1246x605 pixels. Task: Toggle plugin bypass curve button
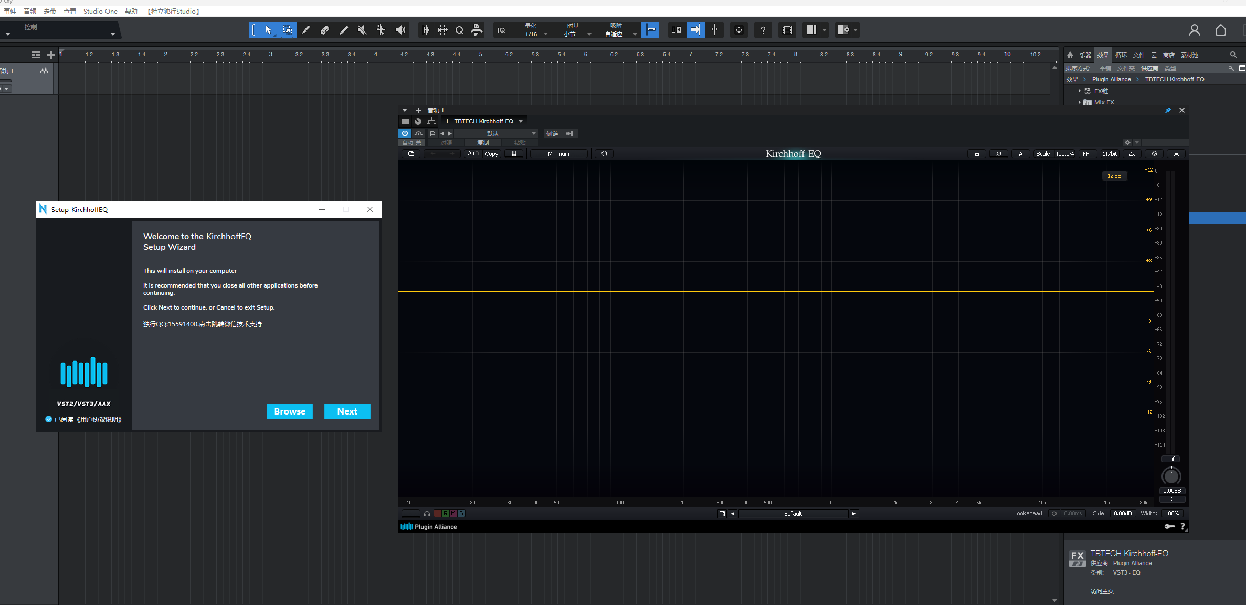[418, 133]
